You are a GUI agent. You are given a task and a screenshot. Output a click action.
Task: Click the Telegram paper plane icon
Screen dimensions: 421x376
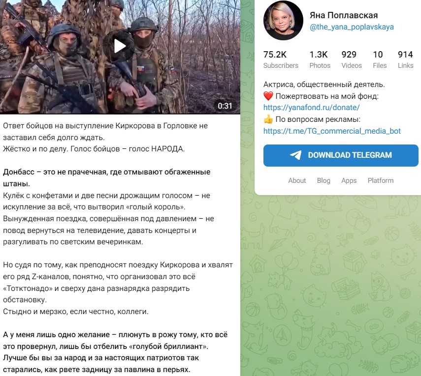(295, 155)
